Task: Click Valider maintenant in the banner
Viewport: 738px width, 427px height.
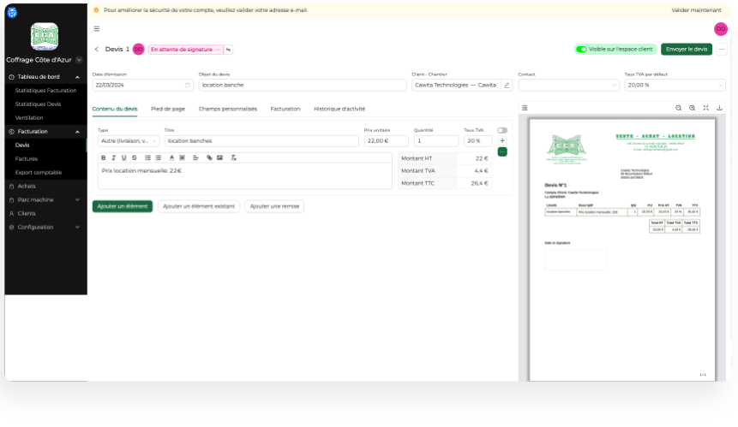Action: (x=696, y=9)
